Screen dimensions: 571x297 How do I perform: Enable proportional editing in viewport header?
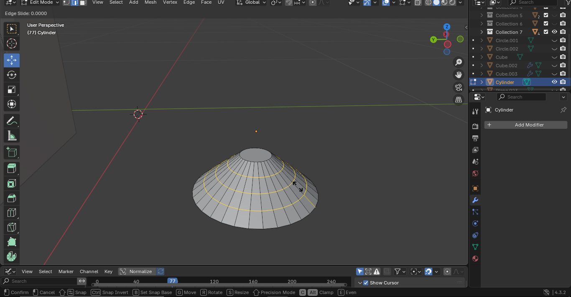coord(313,3)
